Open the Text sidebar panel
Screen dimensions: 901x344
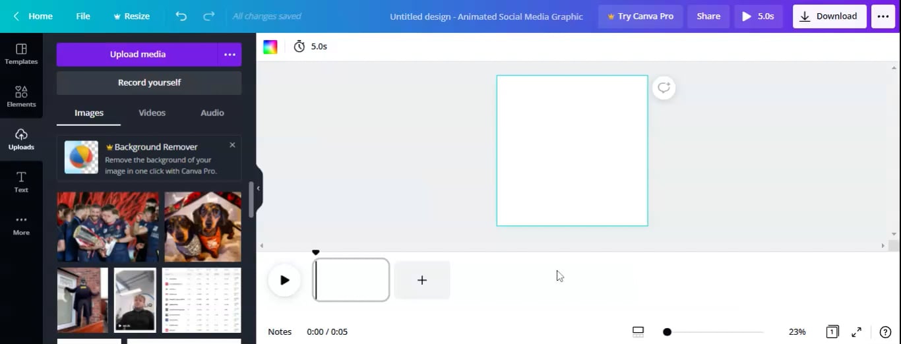point(21,183)
